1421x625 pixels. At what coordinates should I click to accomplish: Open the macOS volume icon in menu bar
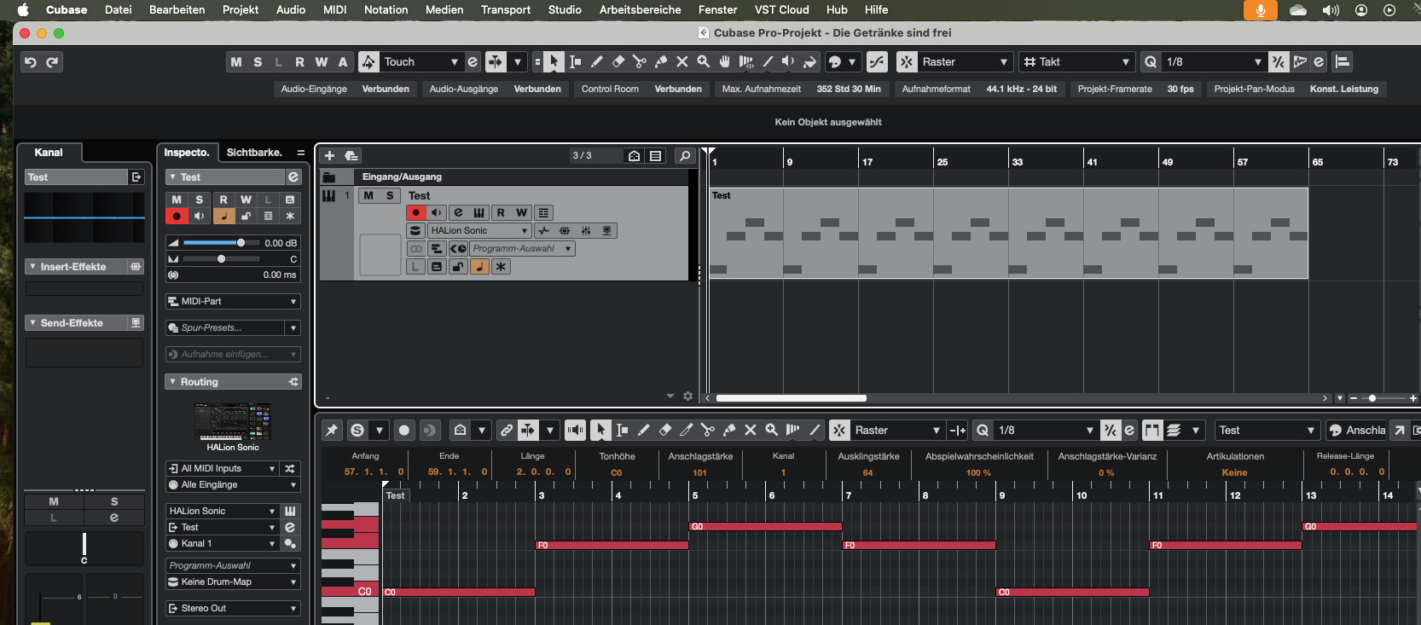1331,10
